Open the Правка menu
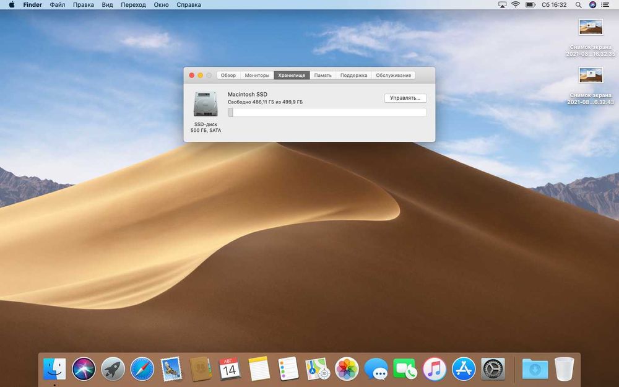619x387 pixels. pyautogui.click(x=84, y=5)
